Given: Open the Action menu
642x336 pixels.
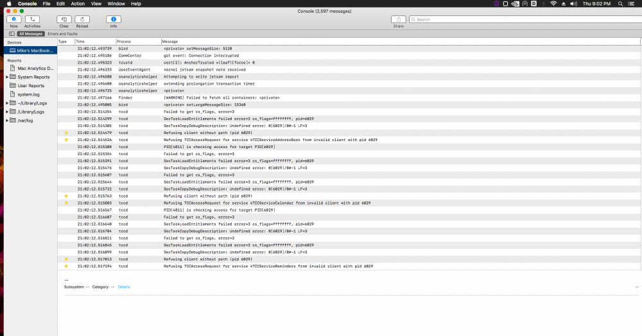Looking at the screenshot, I should point(78,4).
